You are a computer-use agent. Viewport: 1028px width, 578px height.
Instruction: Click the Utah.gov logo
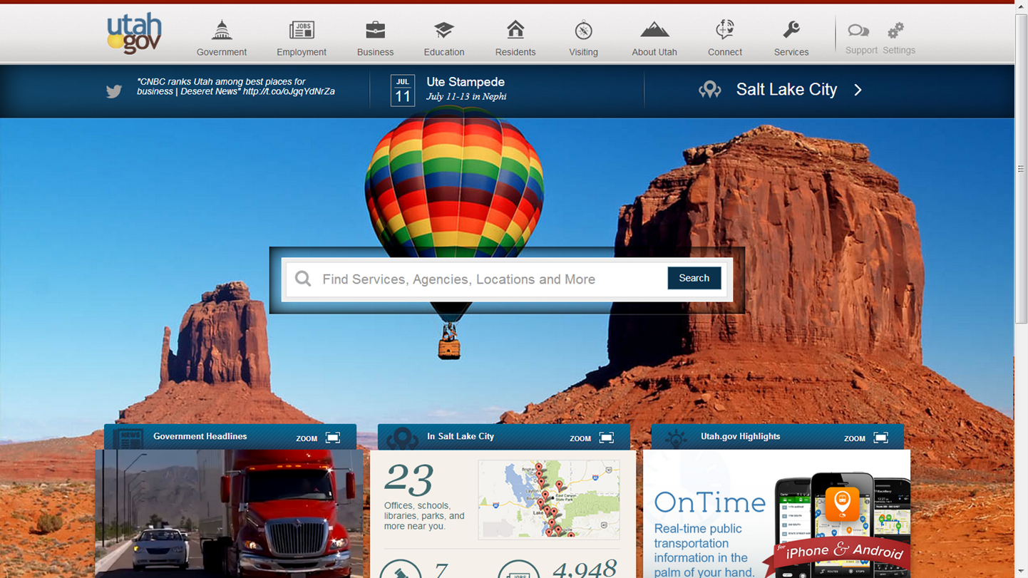(134, 34)
